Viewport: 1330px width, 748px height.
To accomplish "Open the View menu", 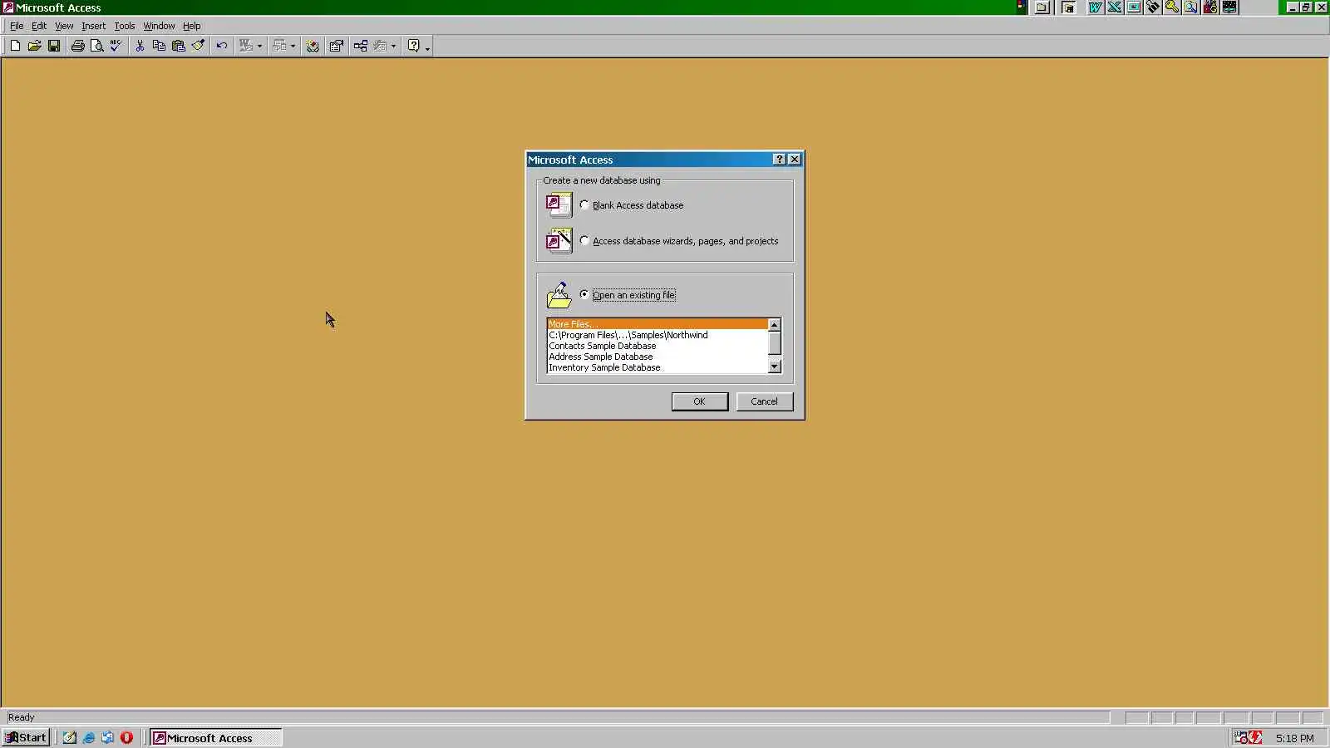I will tap(64, 26).
